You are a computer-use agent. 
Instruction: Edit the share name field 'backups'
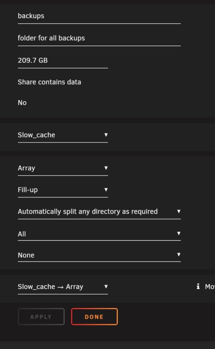tap(99, 16)
